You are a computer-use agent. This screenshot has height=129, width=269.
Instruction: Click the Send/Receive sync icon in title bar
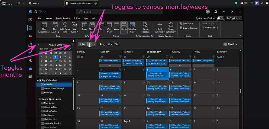click(36, 12)
